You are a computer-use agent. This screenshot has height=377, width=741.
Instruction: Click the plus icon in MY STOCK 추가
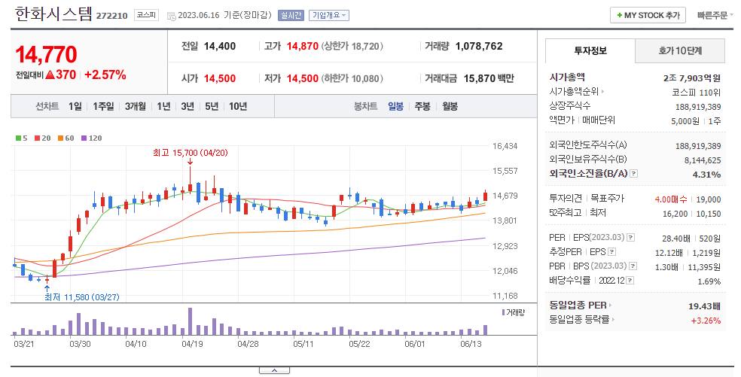tap(619, 16)
